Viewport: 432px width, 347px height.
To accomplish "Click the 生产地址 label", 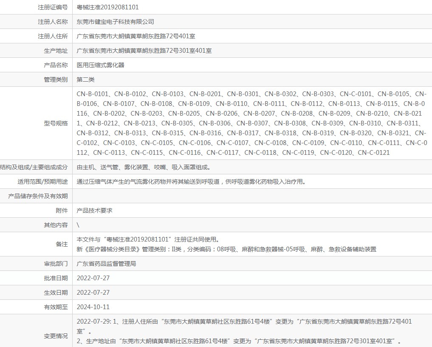I will 56,51.
